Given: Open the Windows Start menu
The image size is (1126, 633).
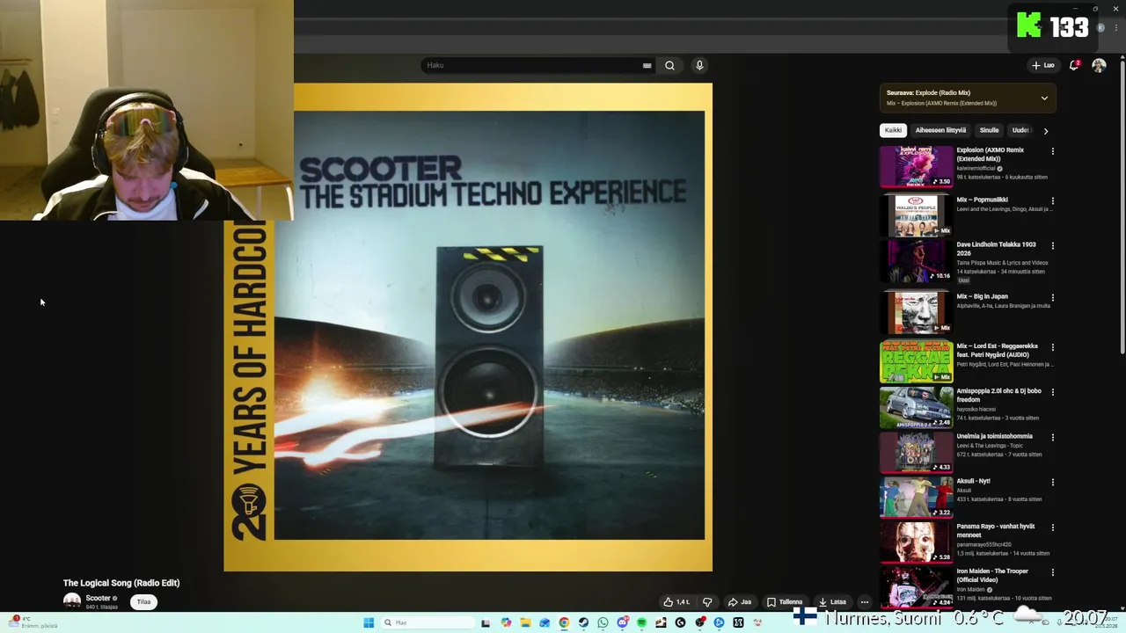Looking at the screenshot, I should coord(369,622).
